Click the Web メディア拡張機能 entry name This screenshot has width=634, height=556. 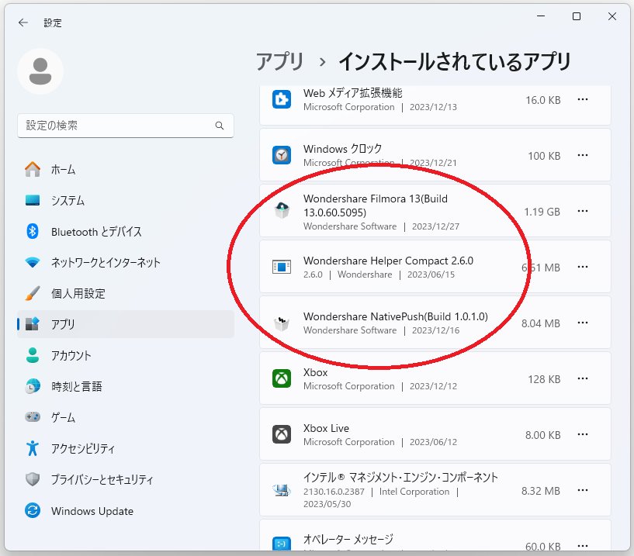pyautogui.click(x=353, y=93)
